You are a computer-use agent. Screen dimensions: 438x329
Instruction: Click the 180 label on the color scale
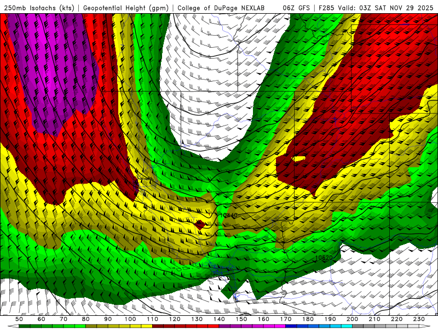(308, 319)
